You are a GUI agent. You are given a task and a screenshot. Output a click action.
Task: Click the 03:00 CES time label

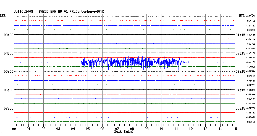(9, 35)
